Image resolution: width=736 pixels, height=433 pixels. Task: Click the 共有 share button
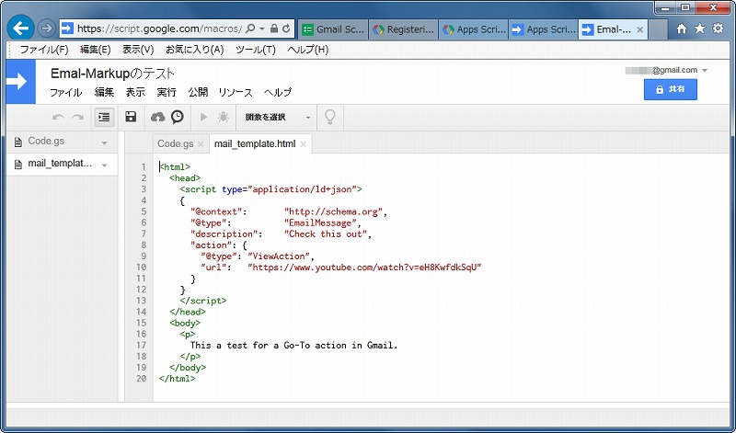click(671, 89)
